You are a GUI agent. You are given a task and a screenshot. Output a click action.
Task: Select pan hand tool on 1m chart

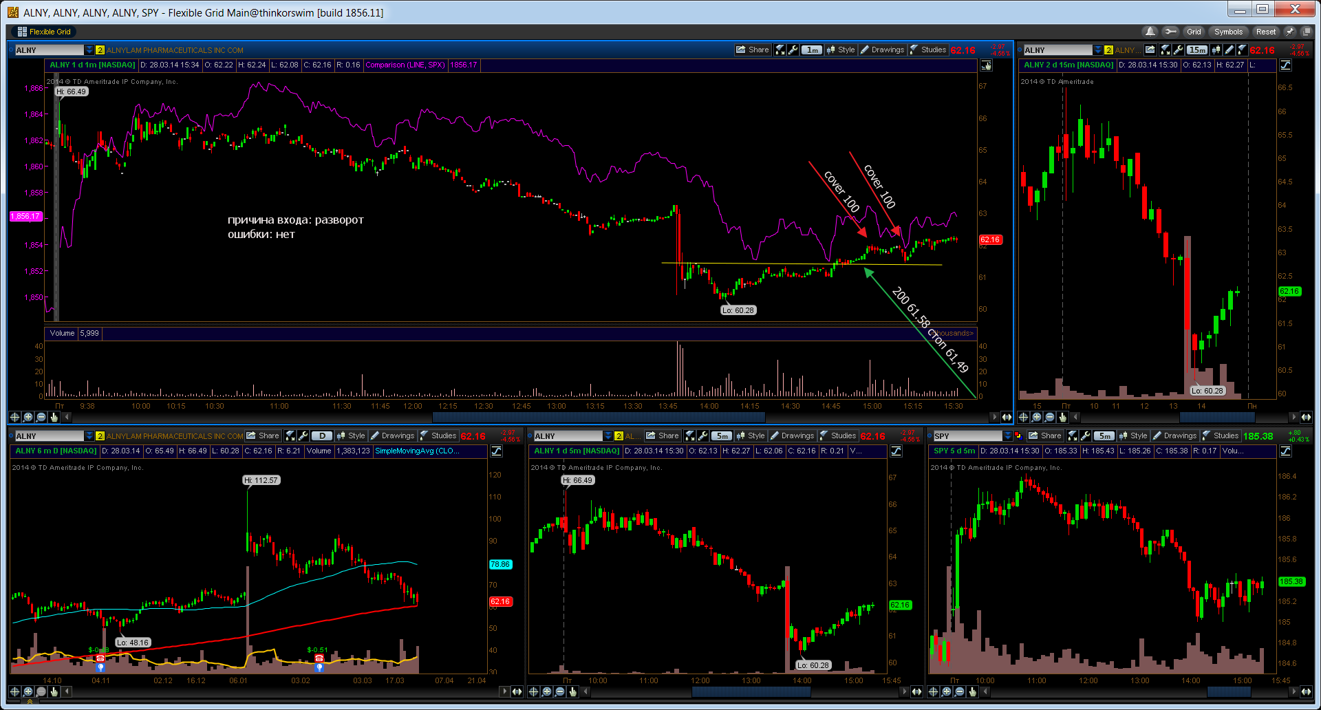(x=54, y=417)
